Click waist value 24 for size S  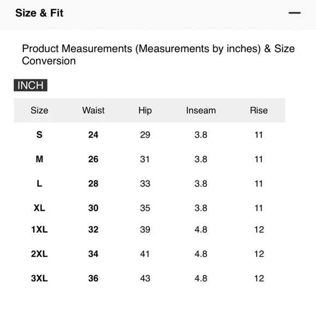[93, 135]
